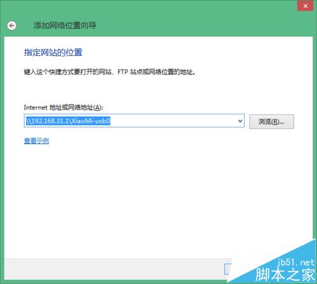Click the 键入这个快捷方式 instruction sentence
The width and height of the screenshot is (317, 284).
[110, 72]
